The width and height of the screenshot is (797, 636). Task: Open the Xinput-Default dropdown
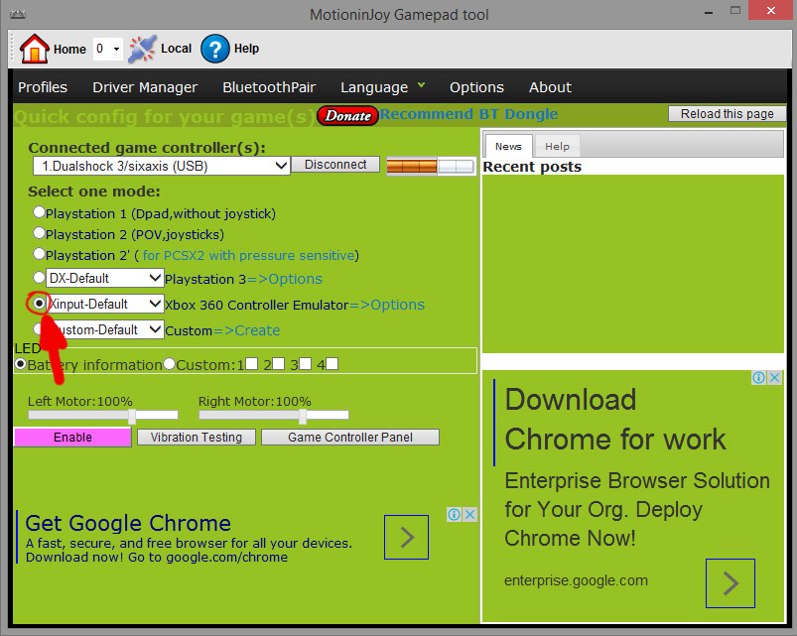pos(104,304)
